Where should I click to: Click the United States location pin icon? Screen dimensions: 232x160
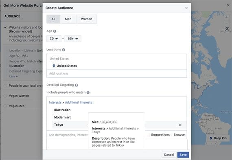[x=54, y=66]
